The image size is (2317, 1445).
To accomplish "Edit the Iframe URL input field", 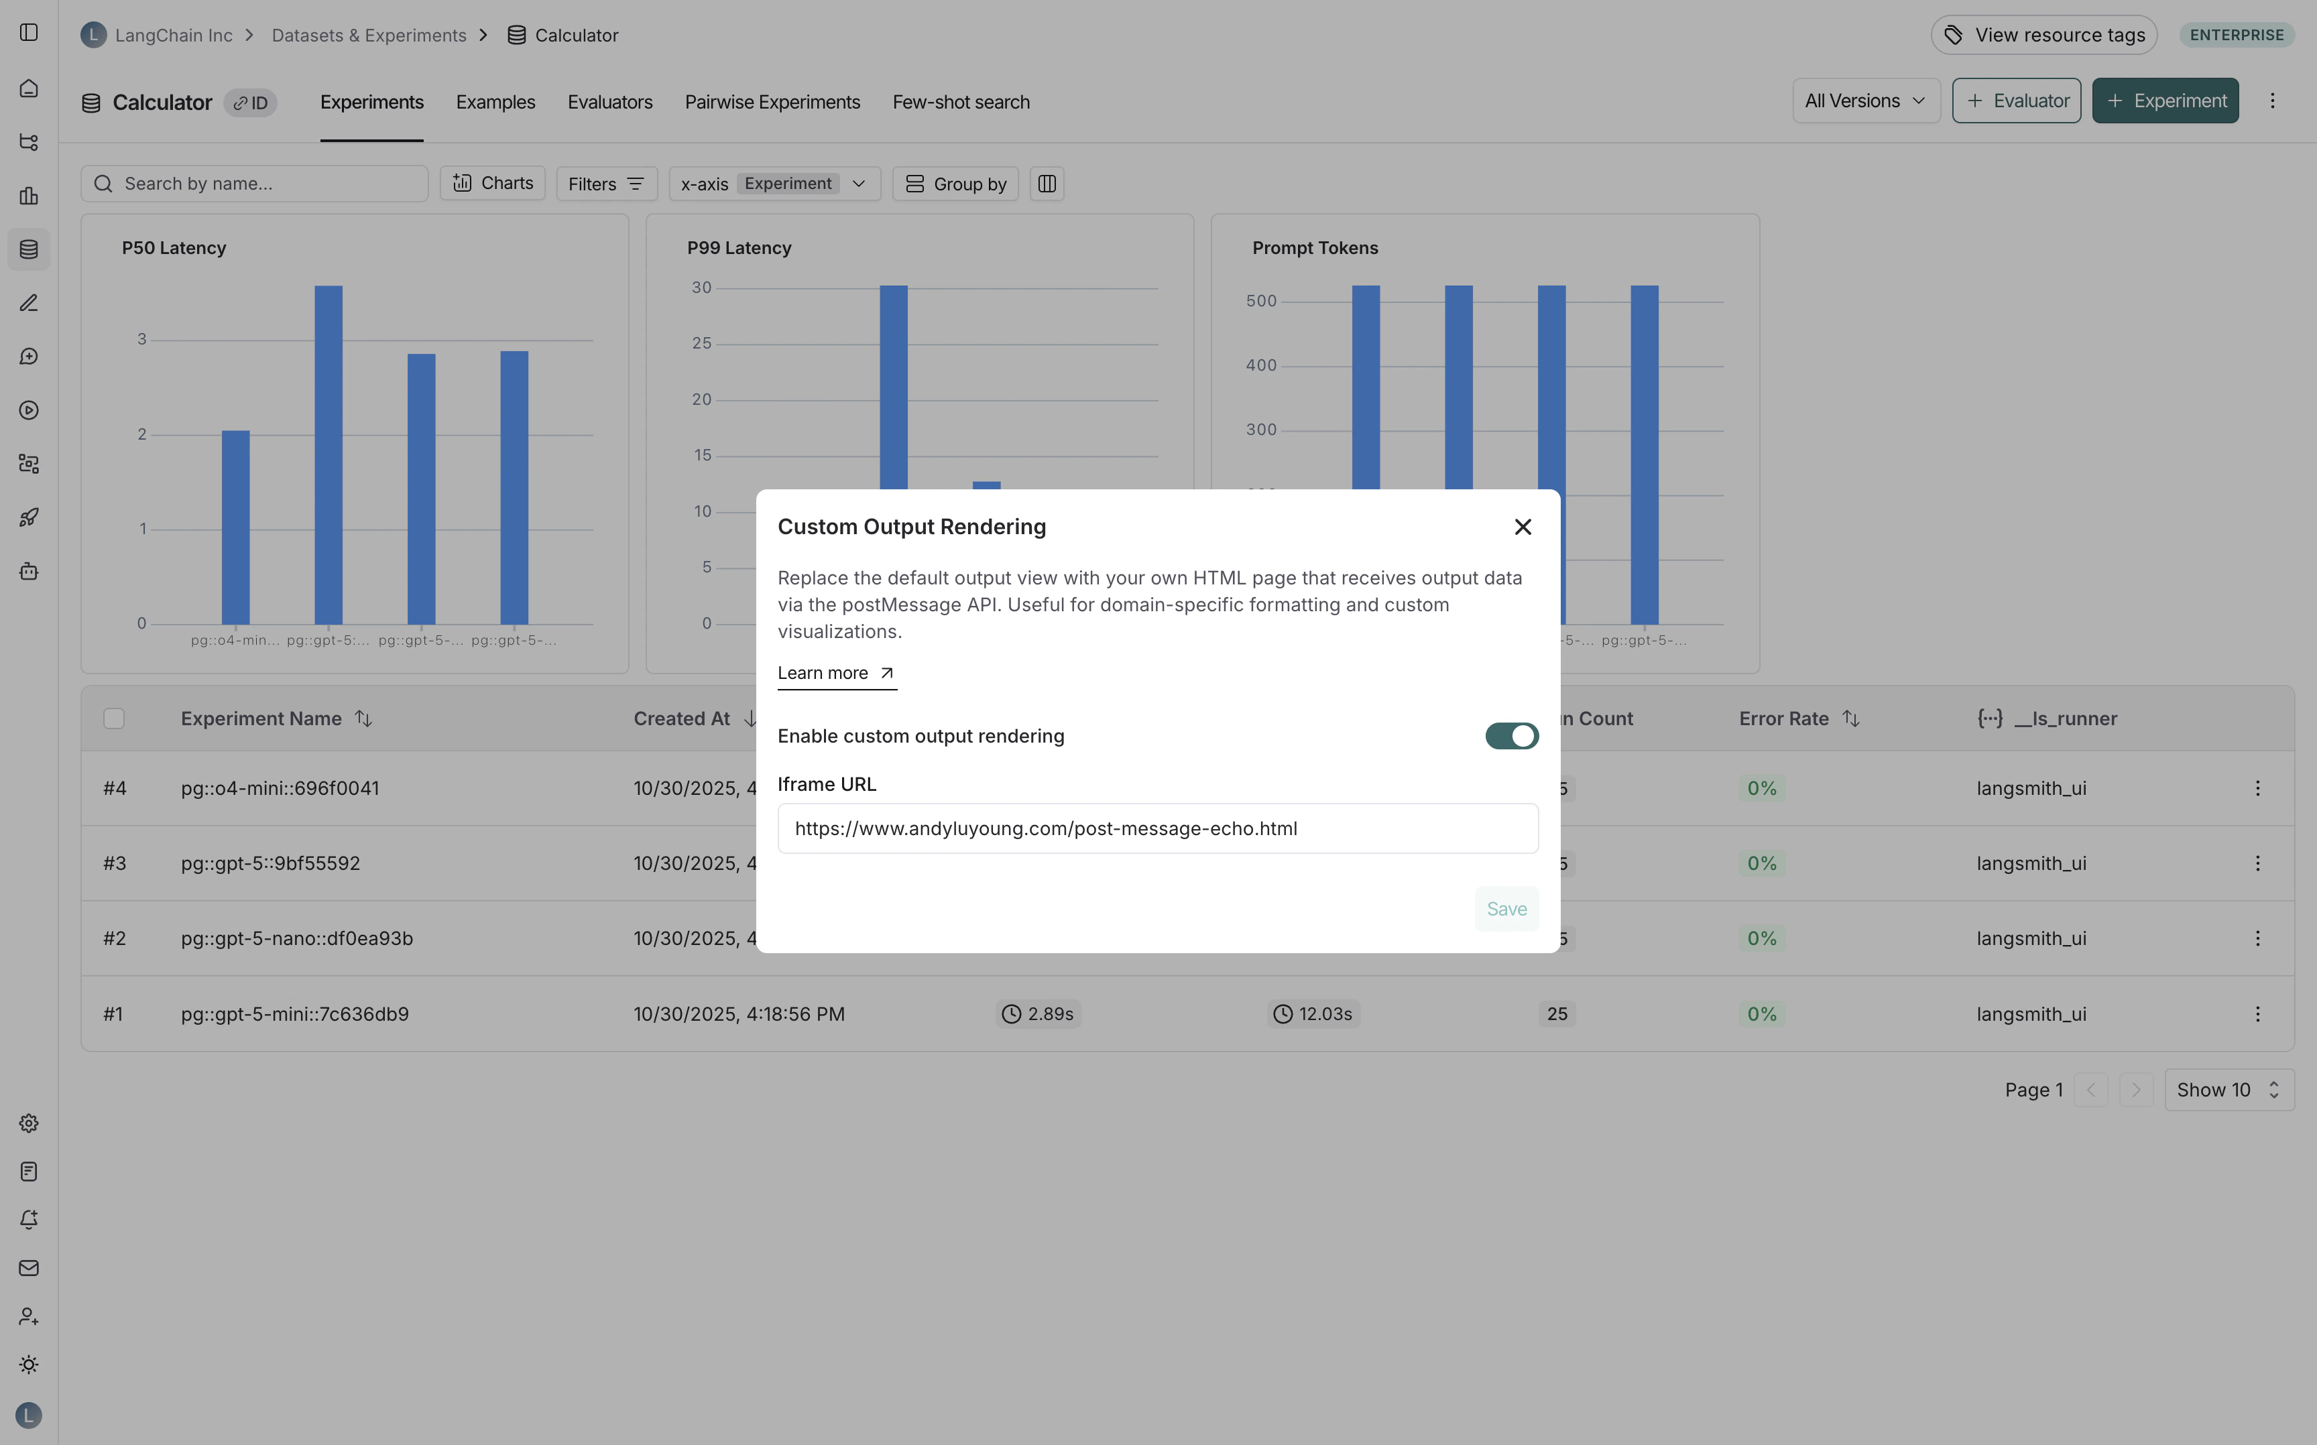I will pos(1156,828).
